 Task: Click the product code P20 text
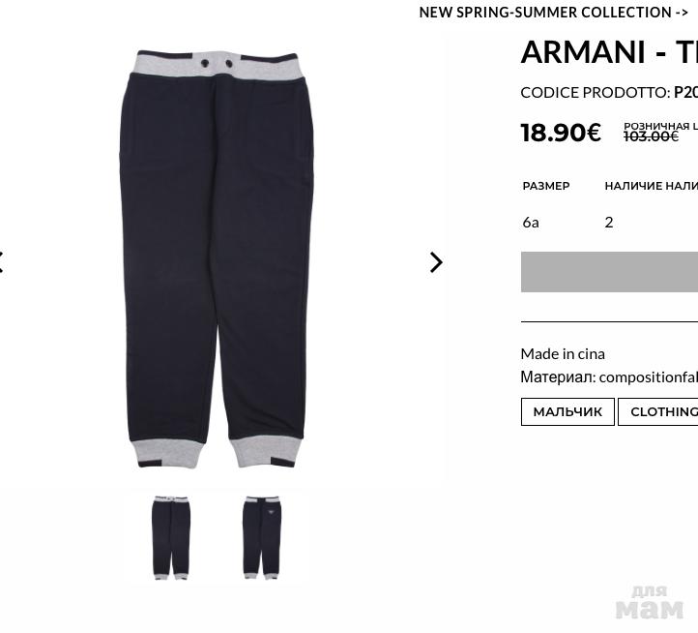click(685, 92)
